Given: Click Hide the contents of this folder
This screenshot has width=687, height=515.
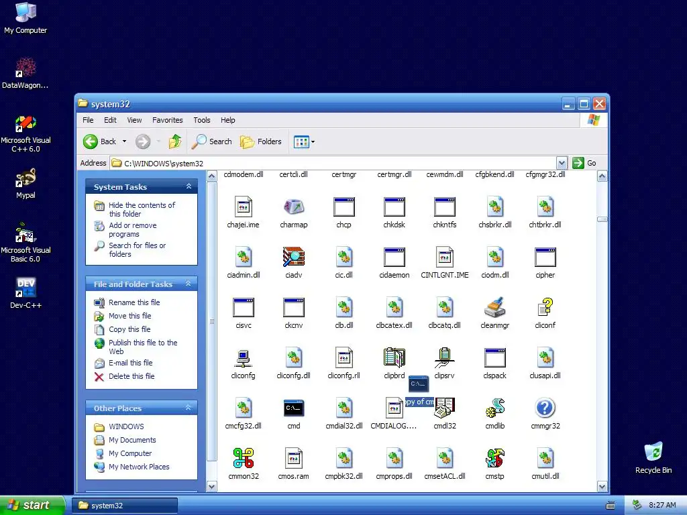Looking at the screenshot, I should [x=142, y=209].
